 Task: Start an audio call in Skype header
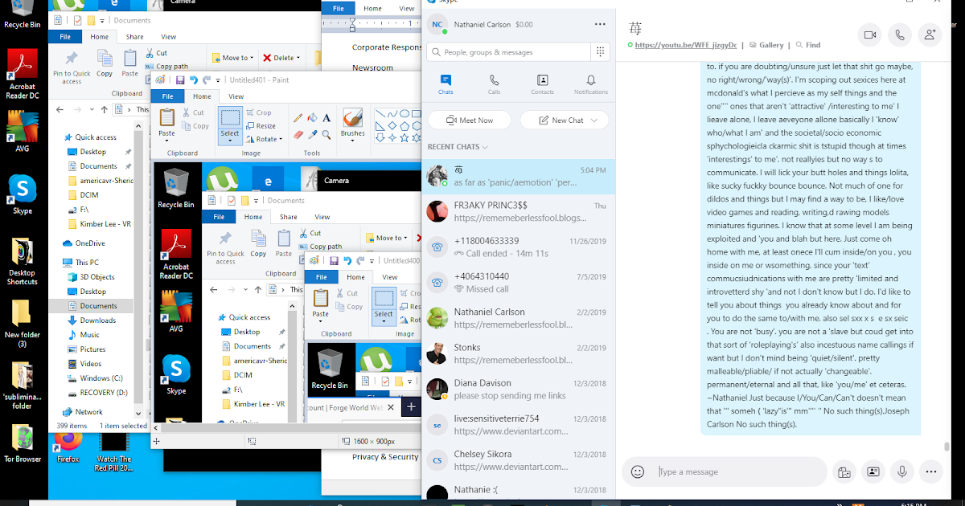(x=900, y=35)
